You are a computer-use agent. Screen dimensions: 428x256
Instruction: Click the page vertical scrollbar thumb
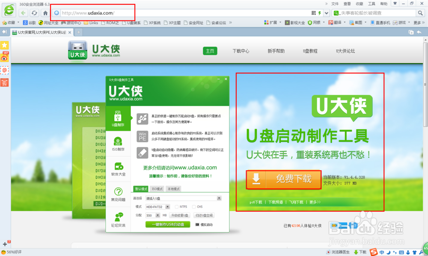pyautogui.click(x=425, y=85)
